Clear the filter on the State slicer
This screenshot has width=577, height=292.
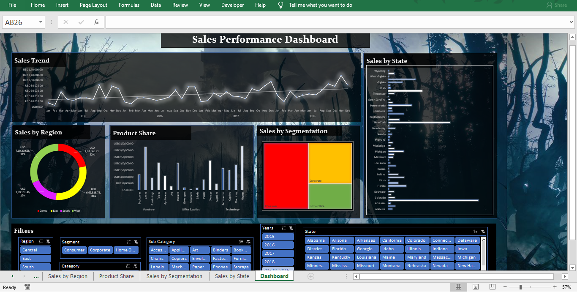(x=483, y=232)
